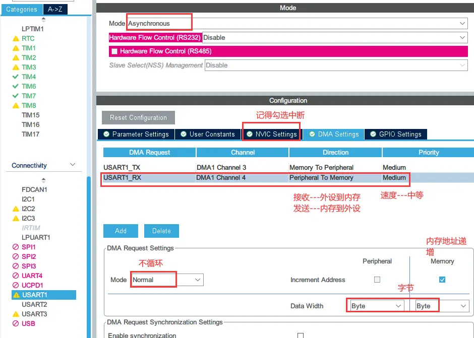Click the green check icon on NVIC Settings
This screenshot has width=474, height=338.
250,134
